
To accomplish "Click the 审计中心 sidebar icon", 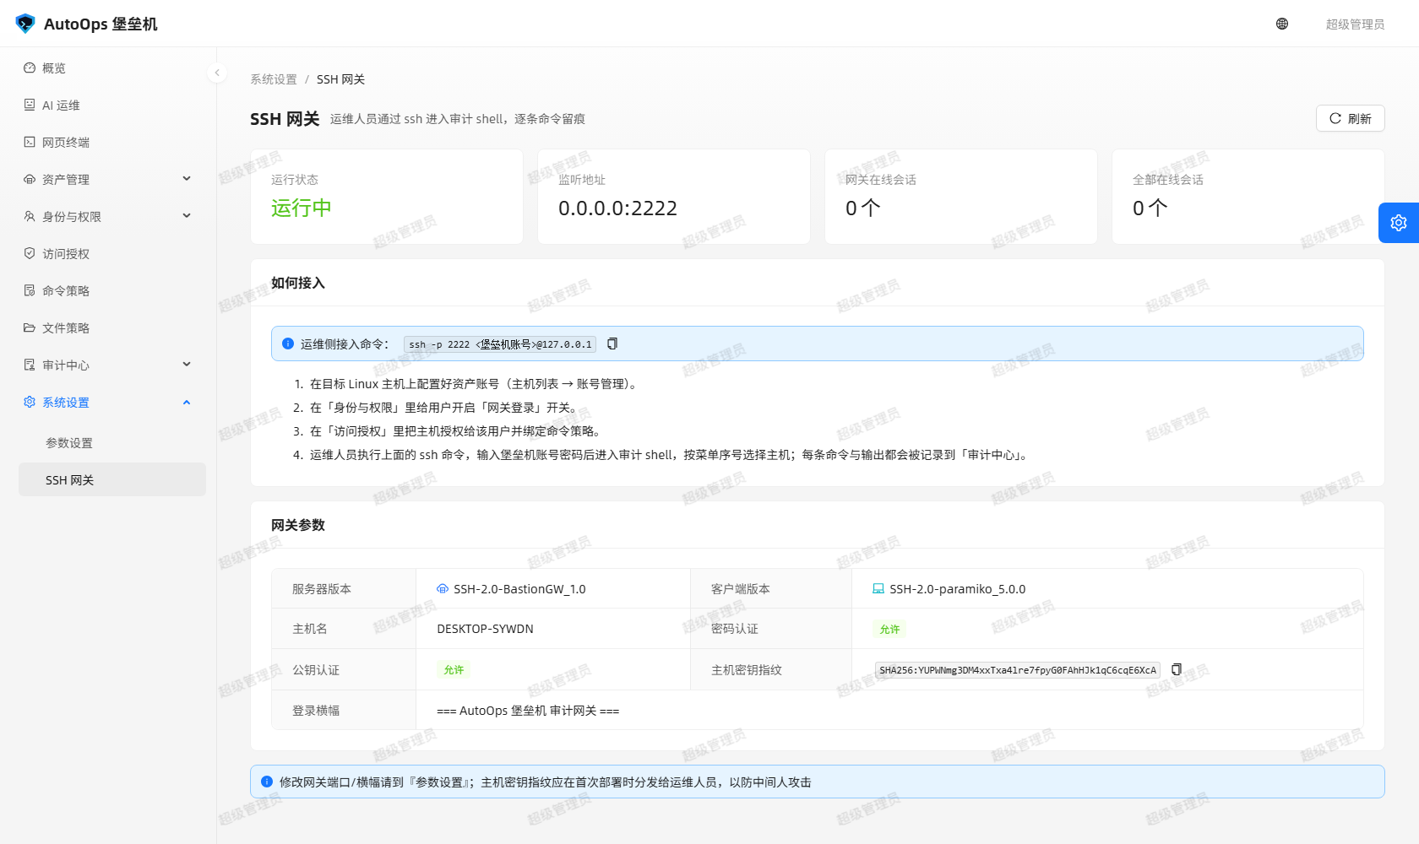I will click(x=30, y=365).
